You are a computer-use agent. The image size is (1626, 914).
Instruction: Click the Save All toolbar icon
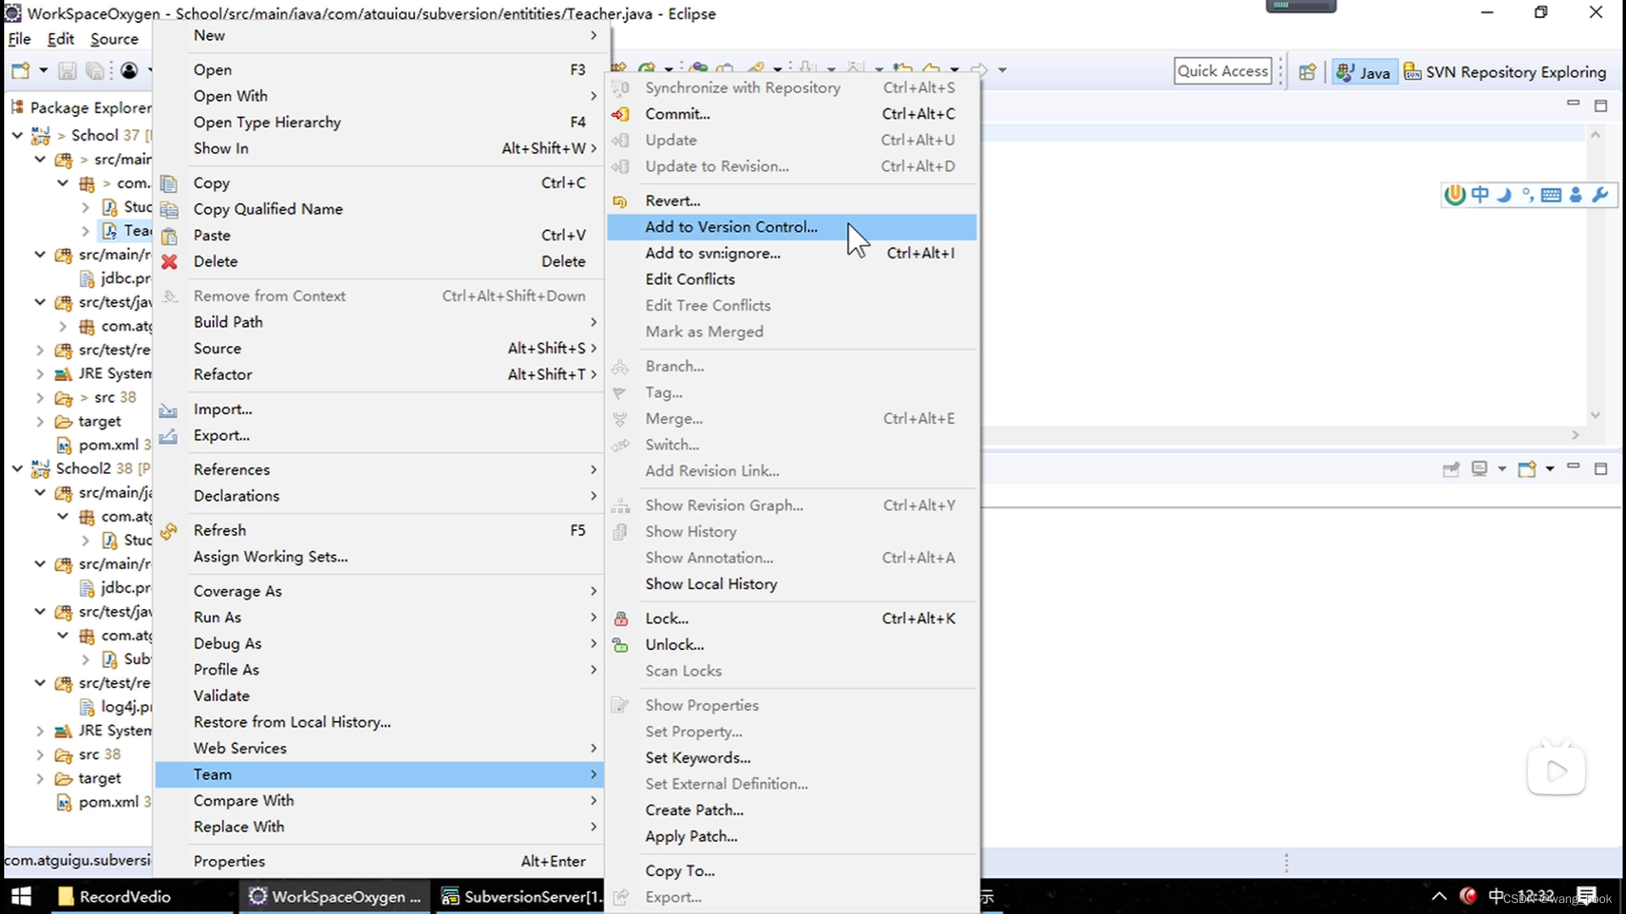pos(95,70)
